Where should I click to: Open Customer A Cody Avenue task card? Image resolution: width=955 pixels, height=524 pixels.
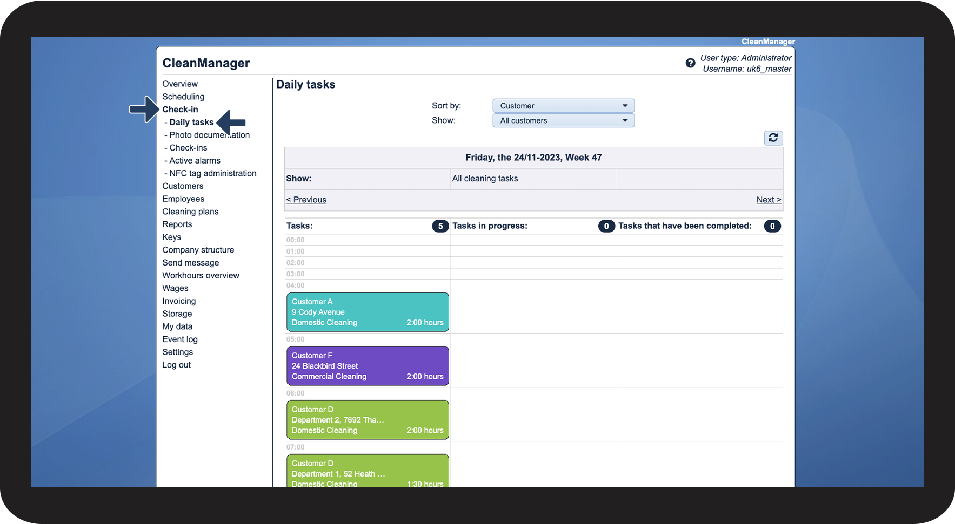pos(368,312)
